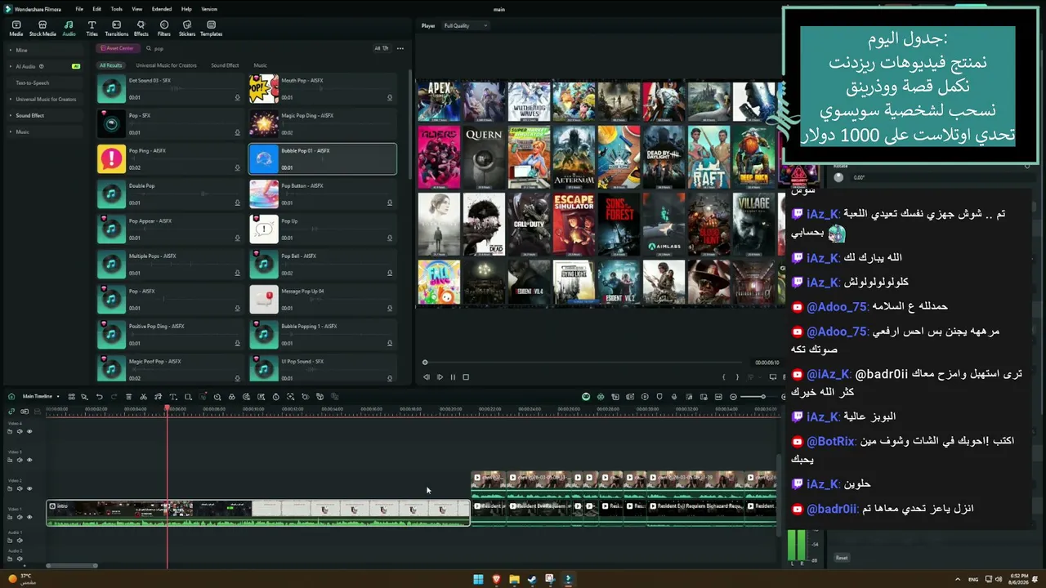
Task: Click the search magnifier icon
Action: 148,48
